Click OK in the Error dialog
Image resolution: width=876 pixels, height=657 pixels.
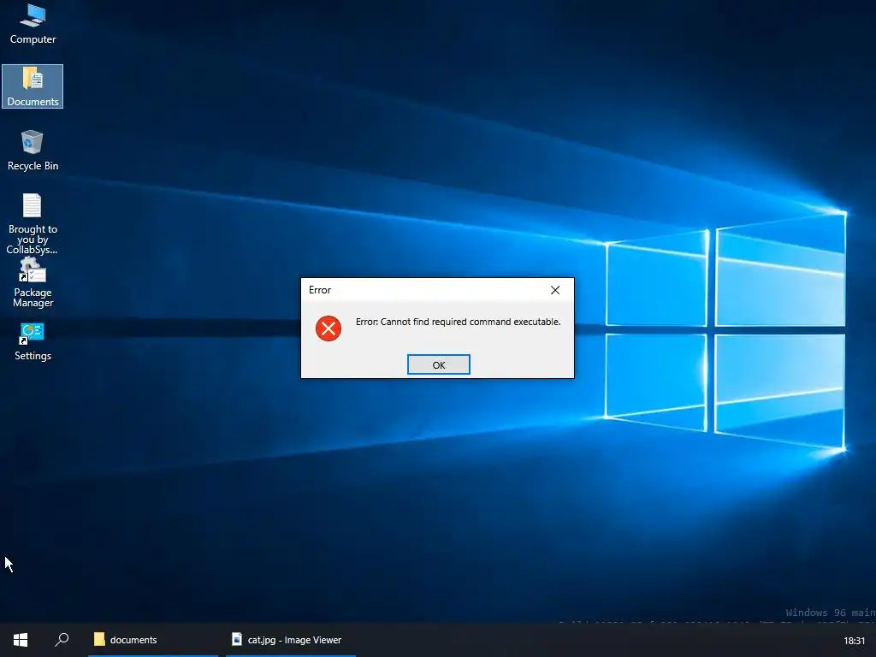pyautogui.click(x=439, y=364)
